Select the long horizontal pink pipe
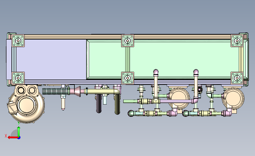Screen dimensions: 255x156 click(176, 102)
